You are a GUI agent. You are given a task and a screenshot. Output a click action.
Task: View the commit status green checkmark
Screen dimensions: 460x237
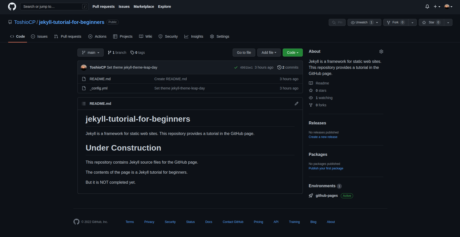[x=236, y=67]
